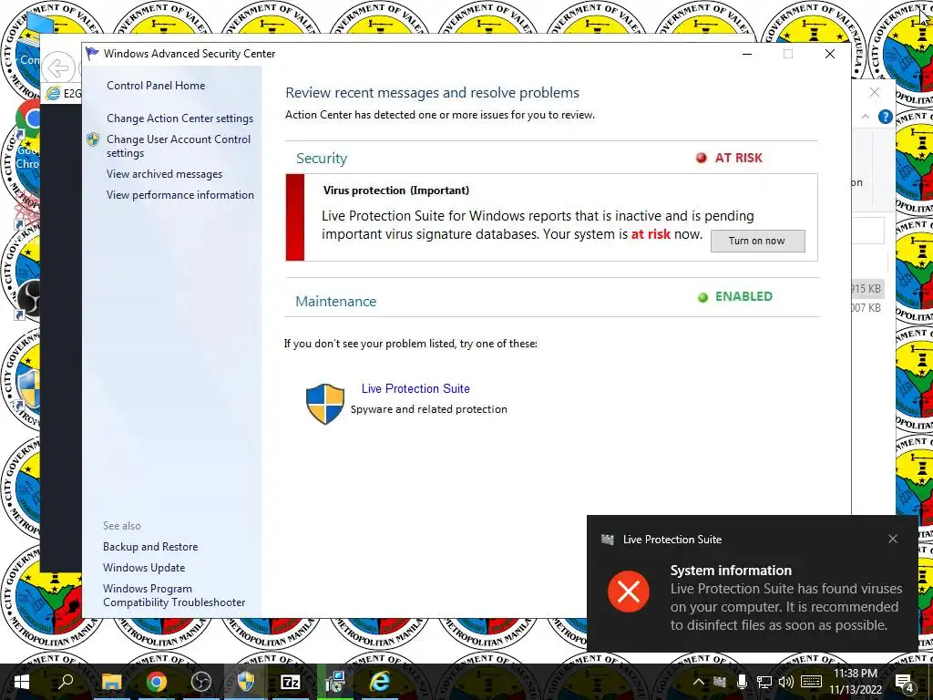This screenshot has height=700, width=933.
Task: Click the Virus protection (Important) heading
Action: 395,190
